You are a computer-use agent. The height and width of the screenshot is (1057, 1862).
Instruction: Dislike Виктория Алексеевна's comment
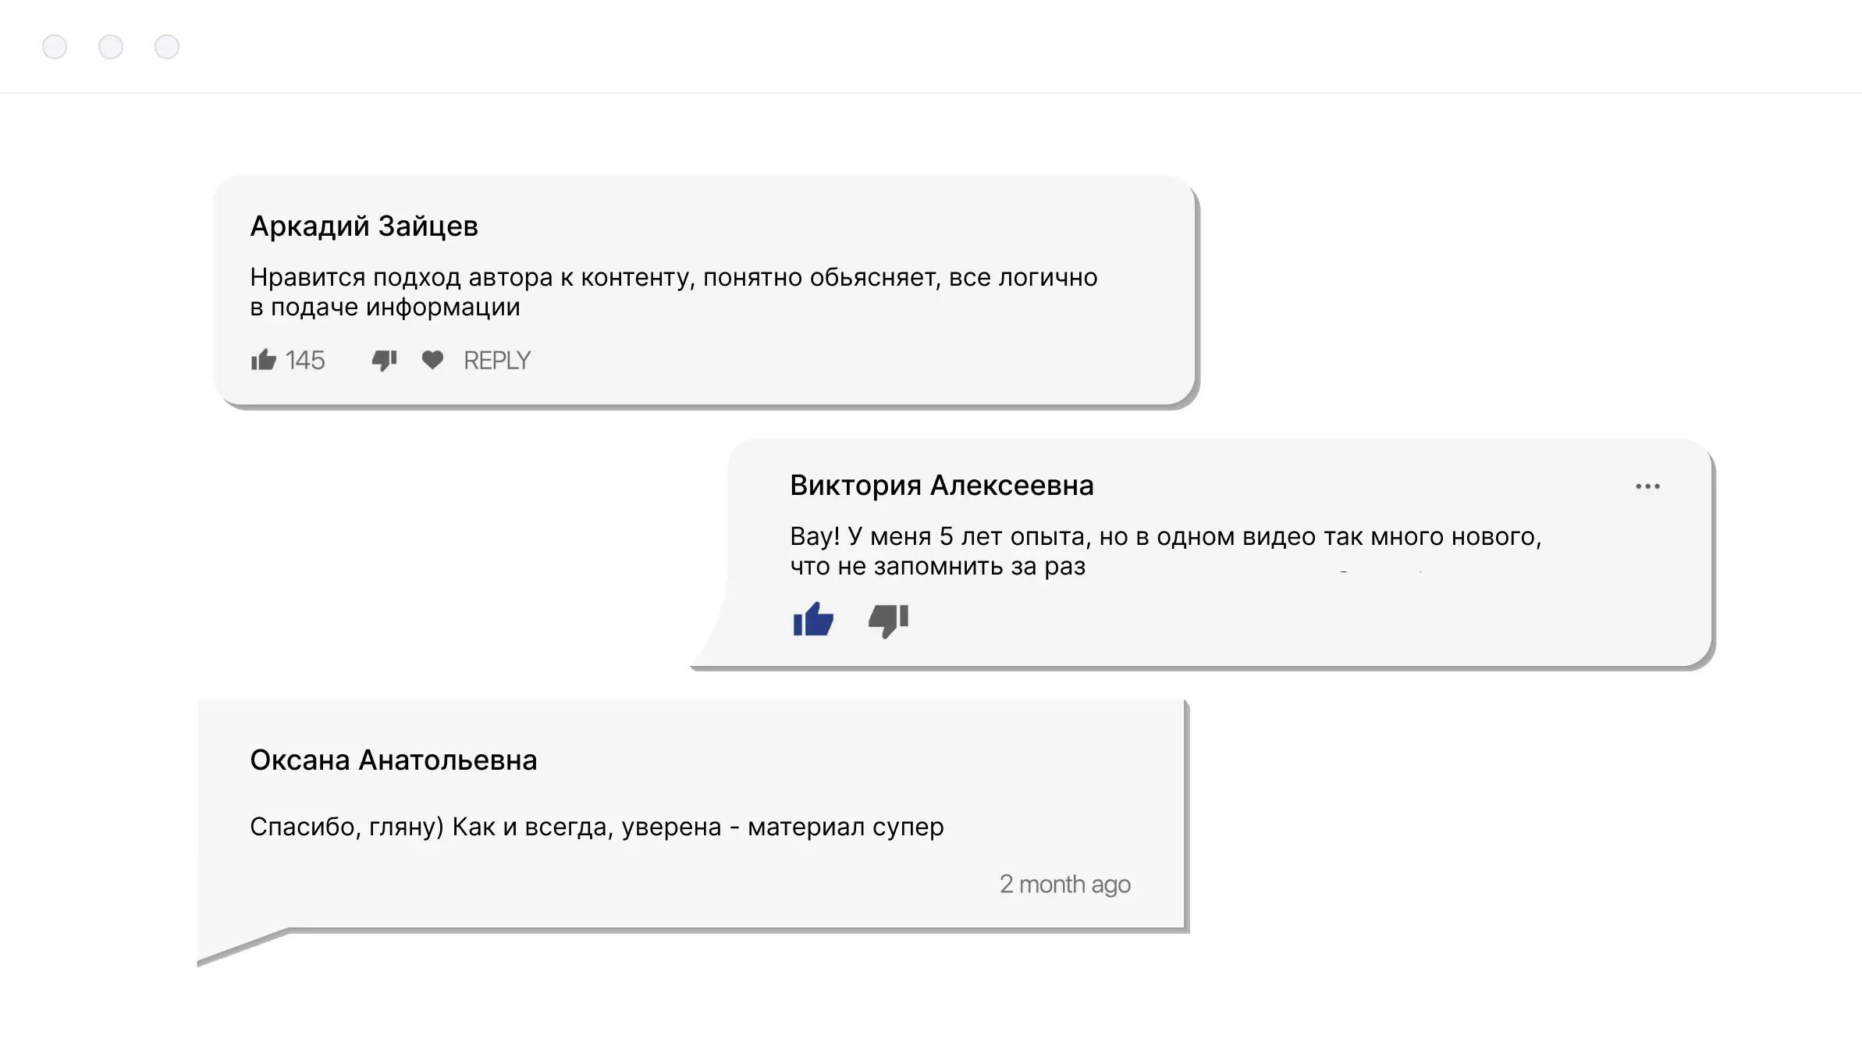(889, 621)
